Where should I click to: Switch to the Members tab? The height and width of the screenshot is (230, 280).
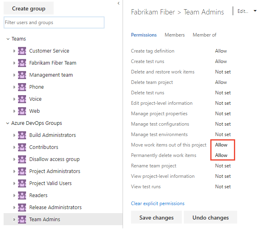coord(175,35)
